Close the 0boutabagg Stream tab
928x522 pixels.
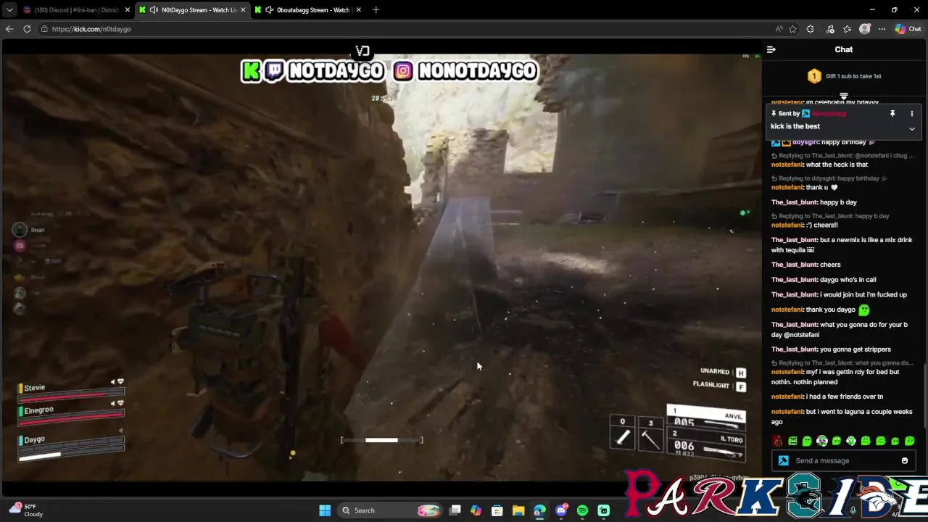click(359, 9)
